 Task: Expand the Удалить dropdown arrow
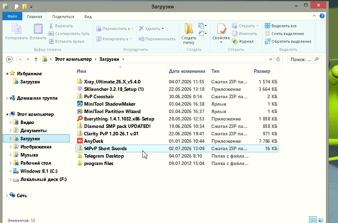coord(163,28)
